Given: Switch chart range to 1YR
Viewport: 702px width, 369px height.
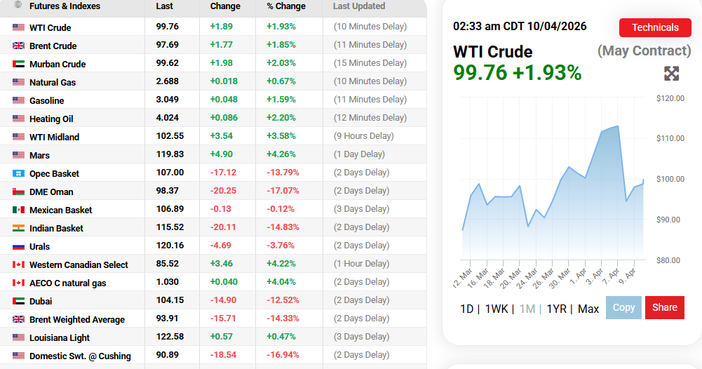Looking at the screenshot, I should [x=557, y=309].
